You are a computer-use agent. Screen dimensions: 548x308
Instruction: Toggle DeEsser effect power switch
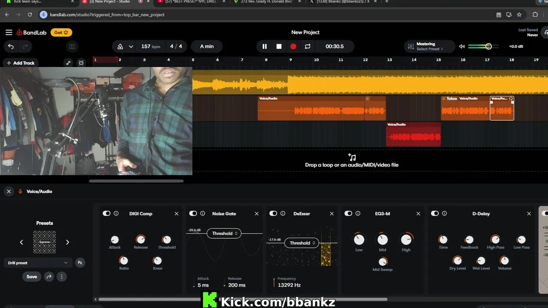click(273, 213)
